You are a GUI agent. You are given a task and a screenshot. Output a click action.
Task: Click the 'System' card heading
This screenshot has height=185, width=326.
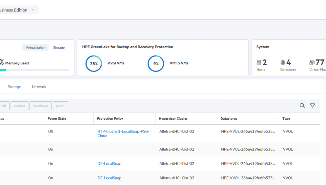point(263,47)
